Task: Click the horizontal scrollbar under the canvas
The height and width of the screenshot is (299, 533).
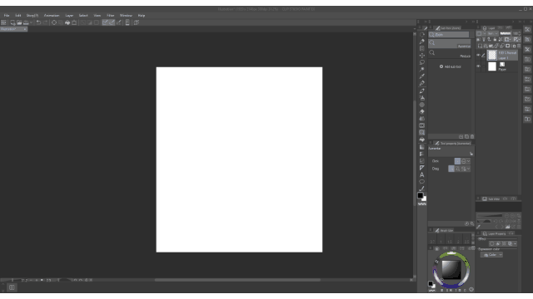Action: coord(237,280)
